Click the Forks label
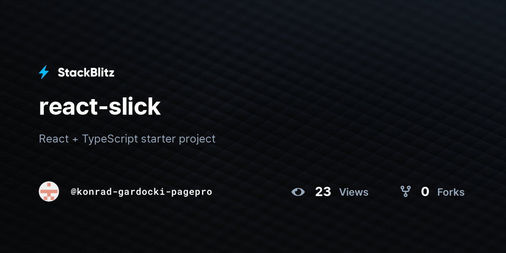506x253 pixels. coord(451,192)
